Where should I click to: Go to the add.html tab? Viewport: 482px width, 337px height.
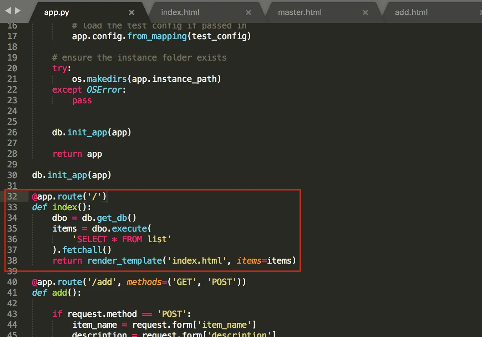[x=411, y=12]
